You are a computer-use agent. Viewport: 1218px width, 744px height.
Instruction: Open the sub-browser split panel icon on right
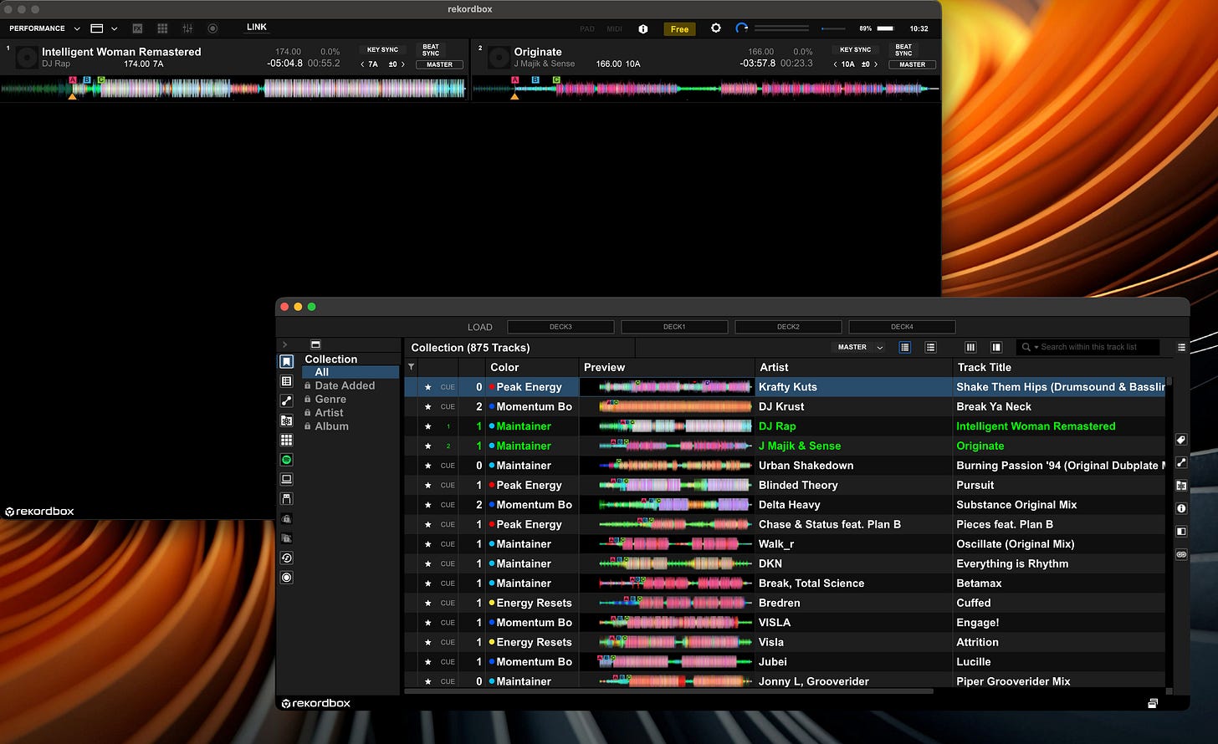[1181, 531]
